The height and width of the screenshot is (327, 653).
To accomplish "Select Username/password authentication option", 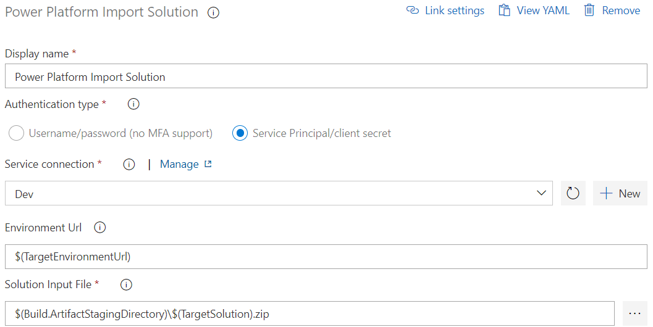I will [16, 133].
